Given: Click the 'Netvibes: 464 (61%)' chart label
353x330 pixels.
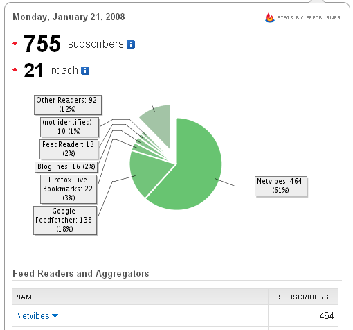Looking at the screenshot, I should point(281,186).
